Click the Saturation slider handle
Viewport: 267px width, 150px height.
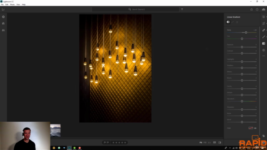tap(242, 101)
